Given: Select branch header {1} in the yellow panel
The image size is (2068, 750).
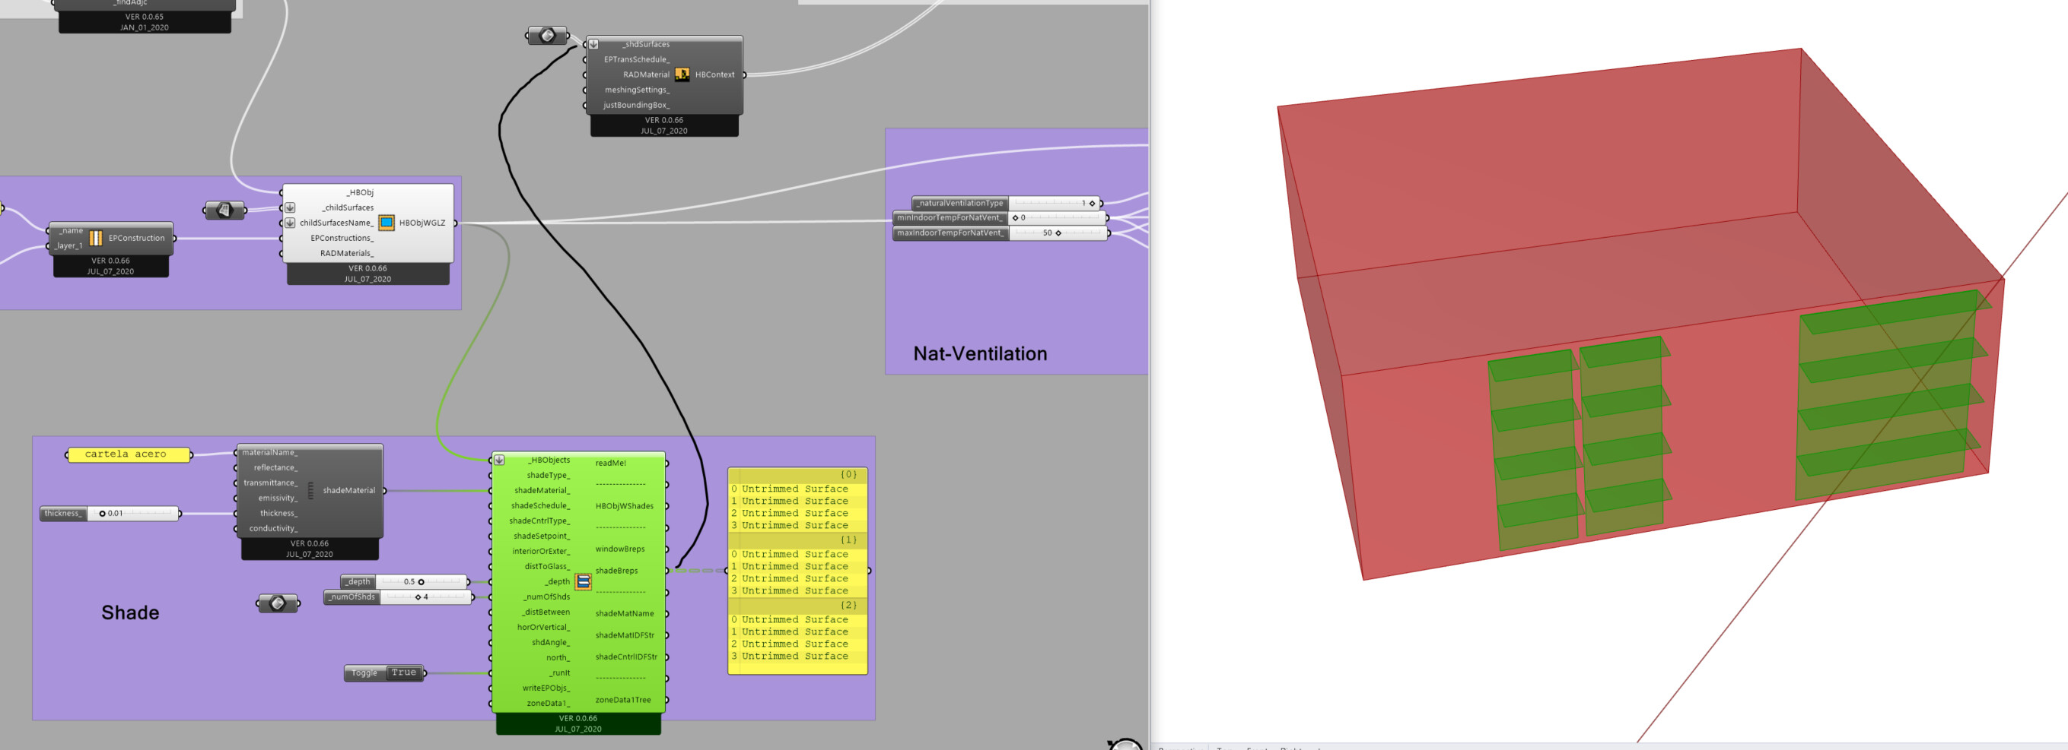Looking at the screenshot, I should coord(797,540).
